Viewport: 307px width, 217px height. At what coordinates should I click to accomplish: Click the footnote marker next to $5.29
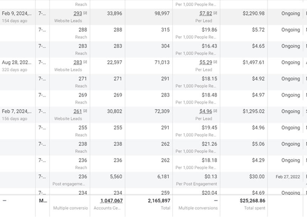click(x=215, y=62)
